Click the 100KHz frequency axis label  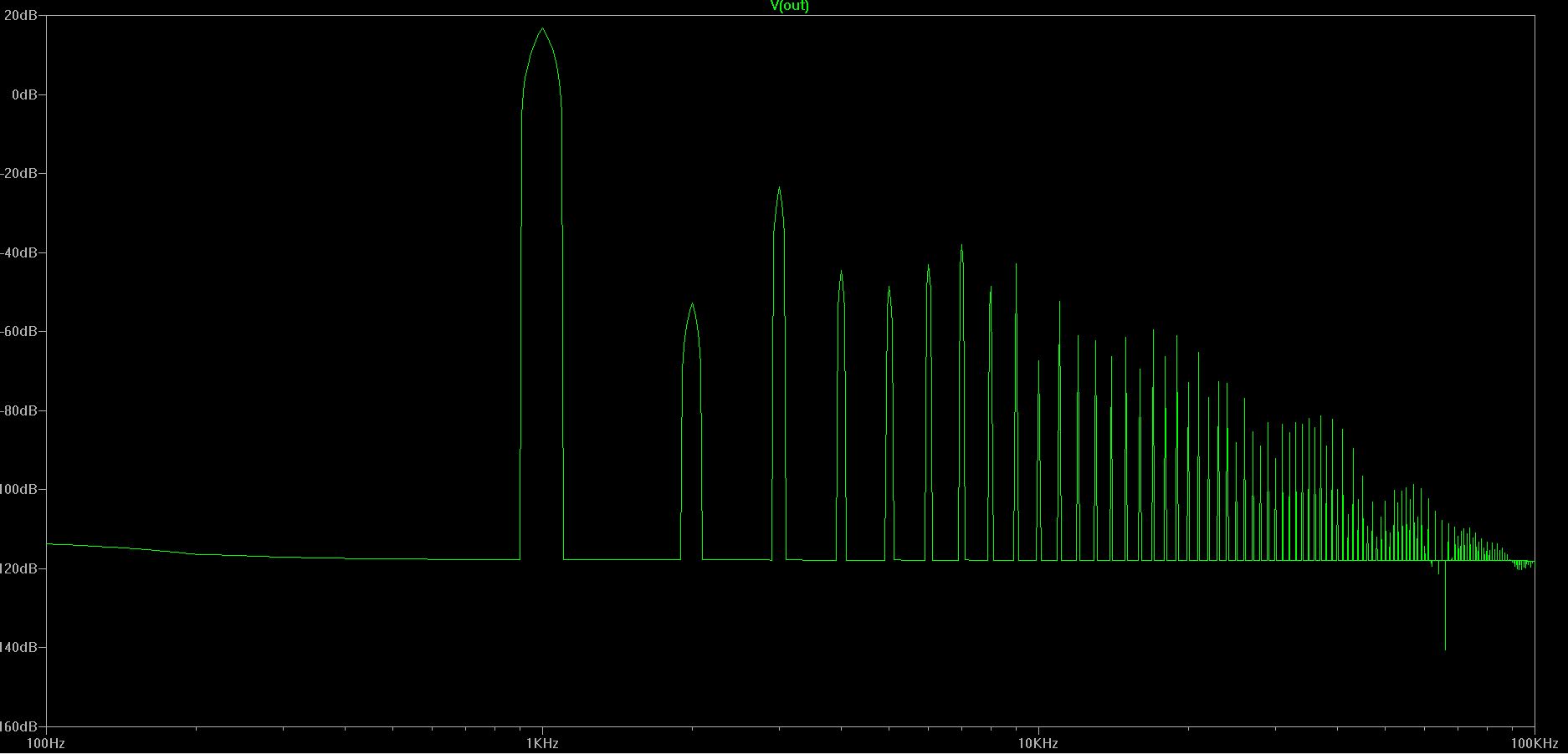(x=1535, y=743)
